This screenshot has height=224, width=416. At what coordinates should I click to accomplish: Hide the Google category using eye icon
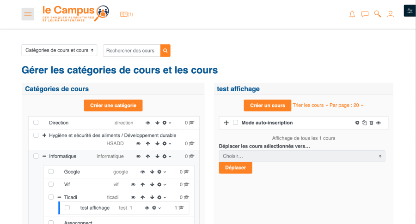coord(143,172)
